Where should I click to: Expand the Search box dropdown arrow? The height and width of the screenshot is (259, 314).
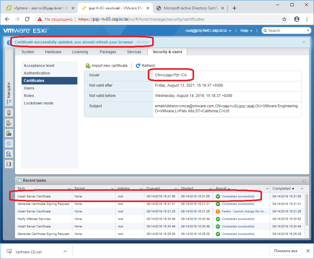coord(308,31)
